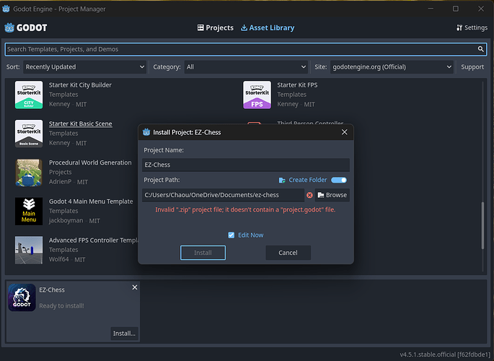Click the Godot 4 Main Menu icon
This screenshot has width=494, height=361.
(29, 211)
